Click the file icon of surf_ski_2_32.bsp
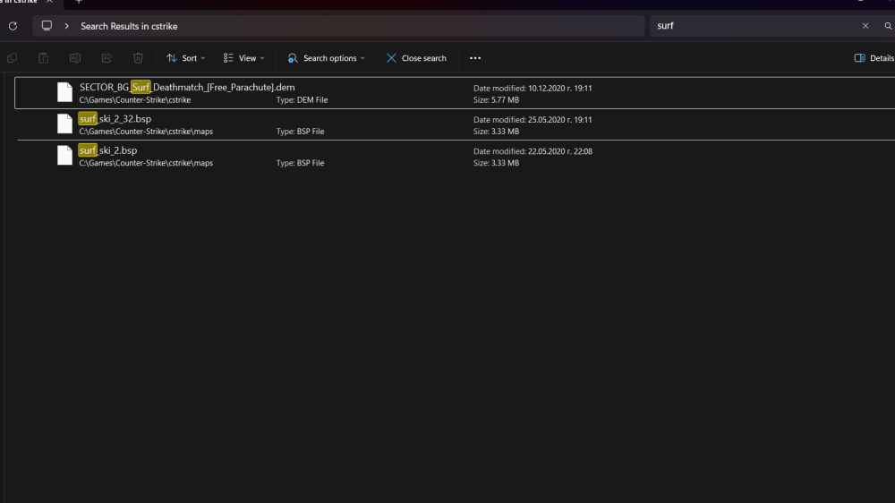895x503 pixels. [64, 124]
